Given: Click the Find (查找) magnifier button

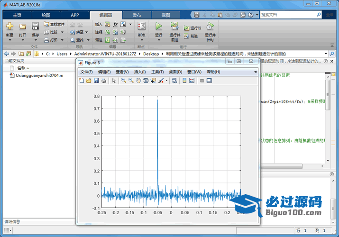Looking at the screenshot, I should 77,40.
